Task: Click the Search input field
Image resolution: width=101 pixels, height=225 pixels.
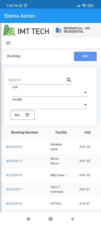Action: click(x=37, y=80)
